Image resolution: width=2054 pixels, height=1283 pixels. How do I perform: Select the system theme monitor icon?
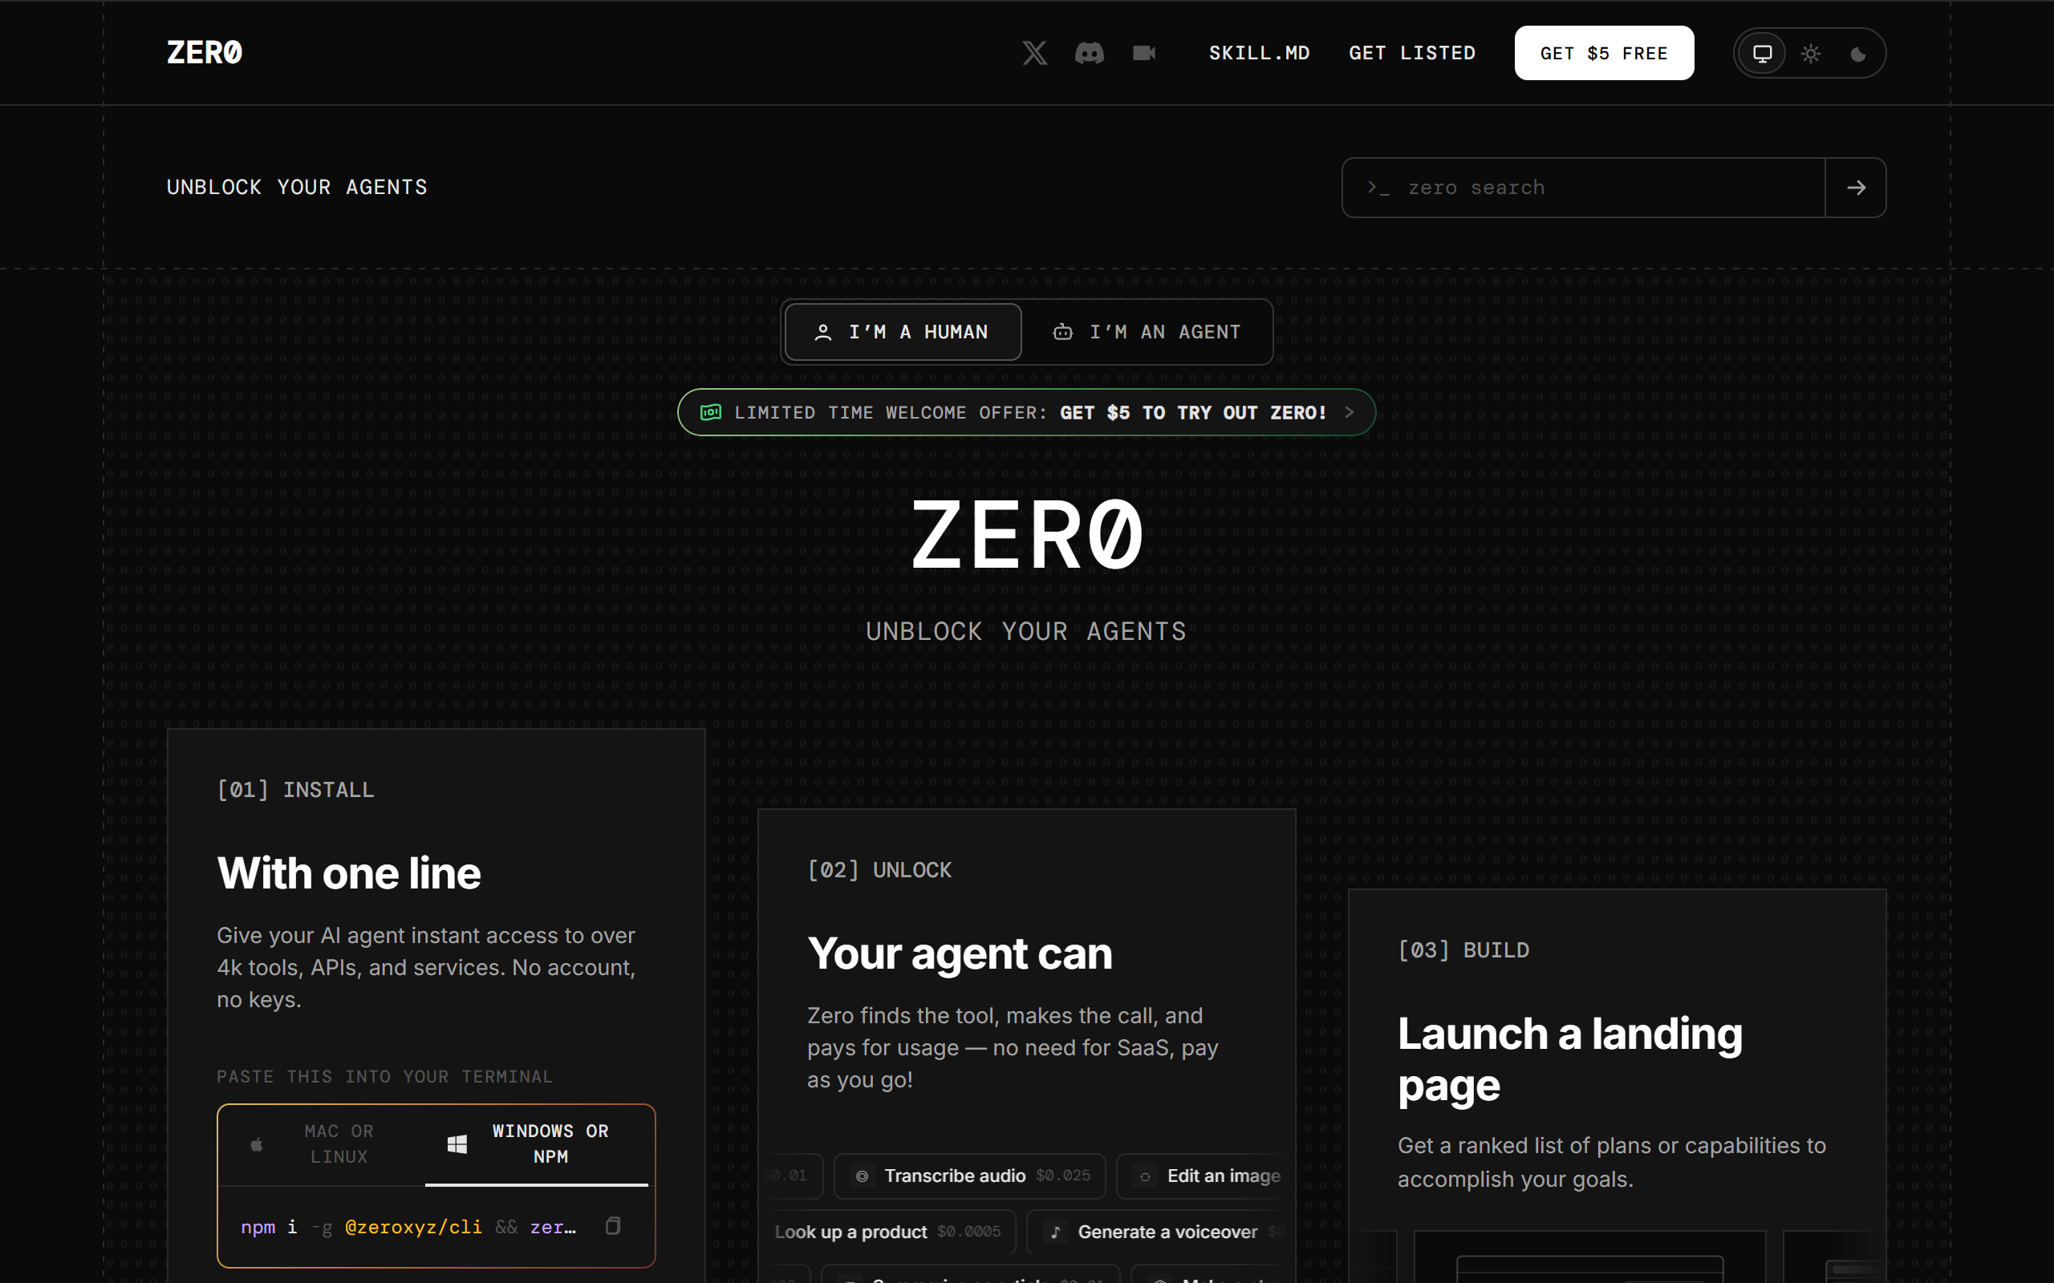point(1762,54)
